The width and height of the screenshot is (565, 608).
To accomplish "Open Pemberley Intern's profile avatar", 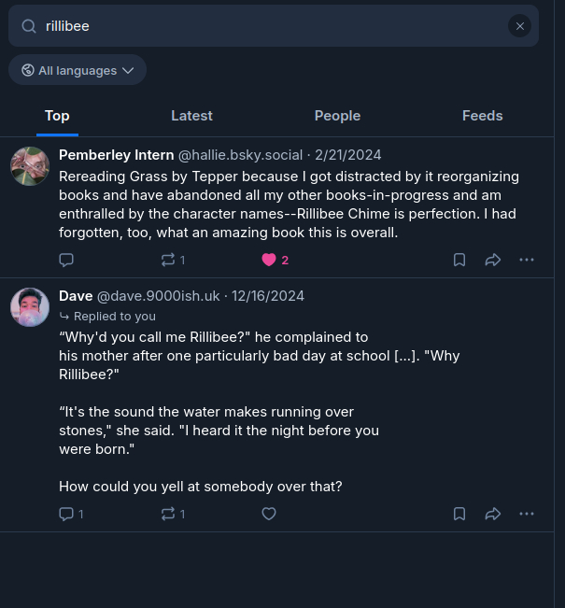I will (30, 166).
